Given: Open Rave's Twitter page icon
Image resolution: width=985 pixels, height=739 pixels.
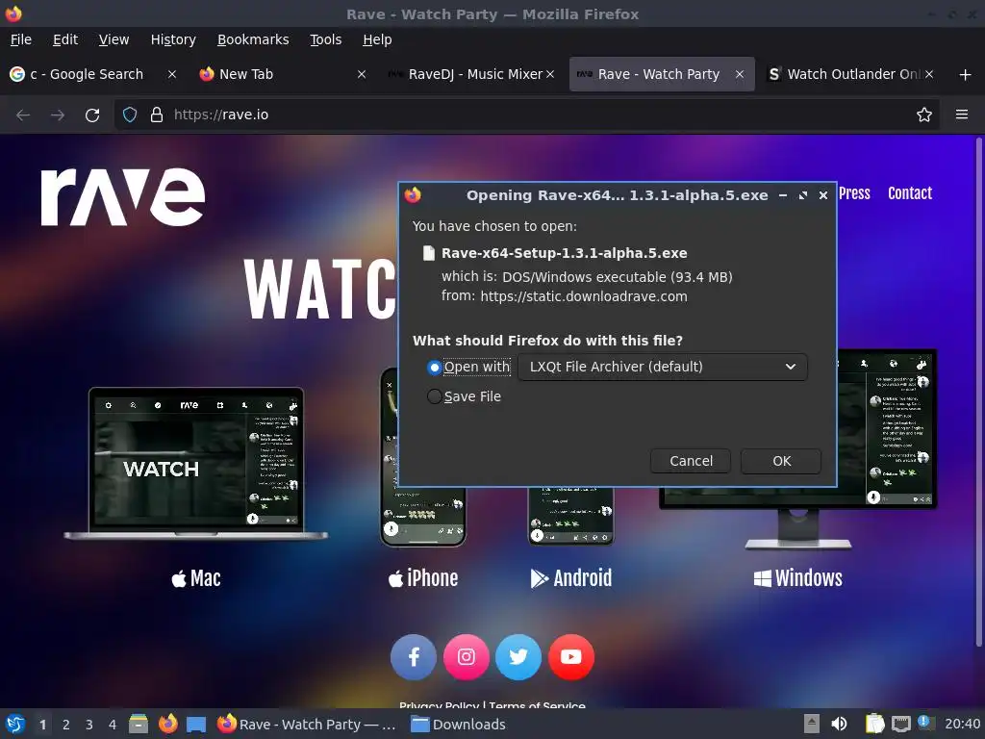Looking at the screenshot, I should point(518,657).
